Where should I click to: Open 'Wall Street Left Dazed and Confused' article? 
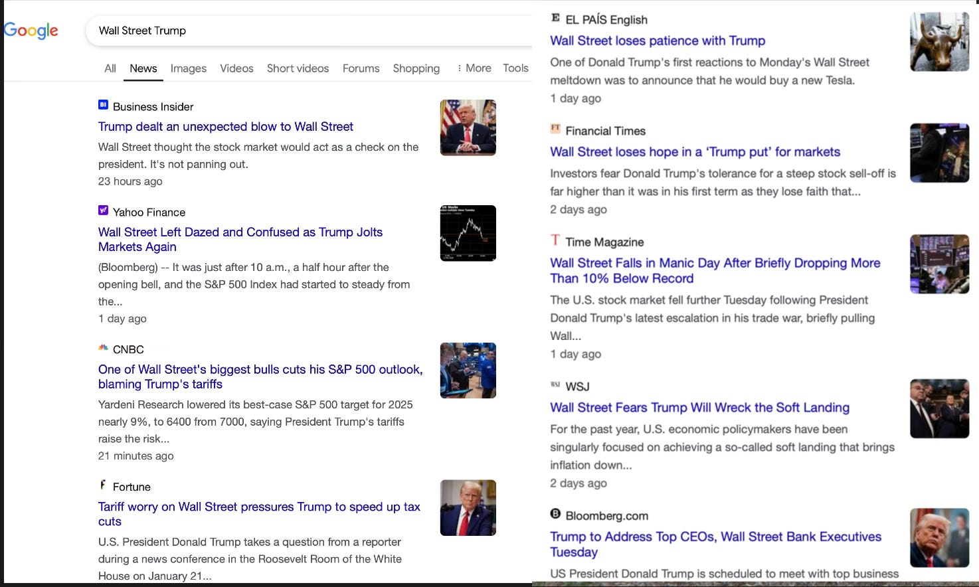coord(240,239)
